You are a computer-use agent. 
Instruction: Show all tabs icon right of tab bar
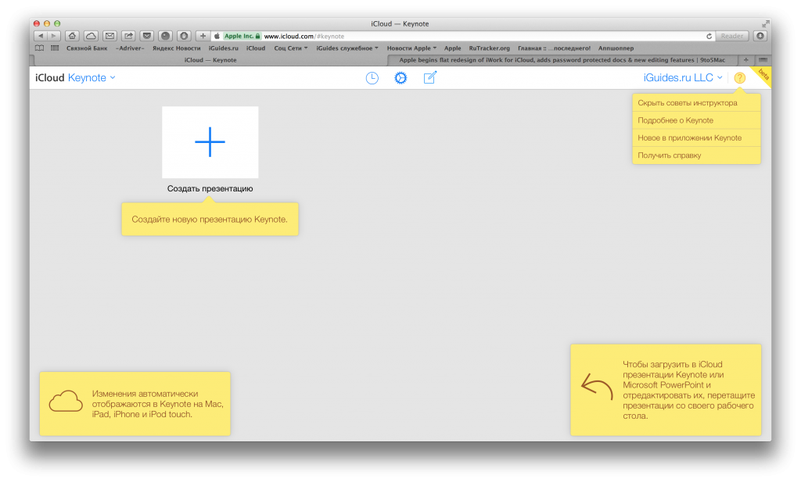pos(763,60)
